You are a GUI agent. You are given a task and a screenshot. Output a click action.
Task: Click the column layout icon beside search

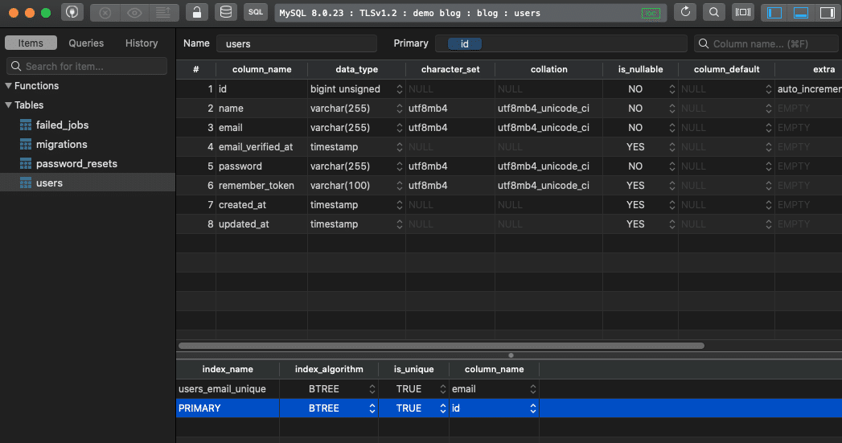click(742, 12)
